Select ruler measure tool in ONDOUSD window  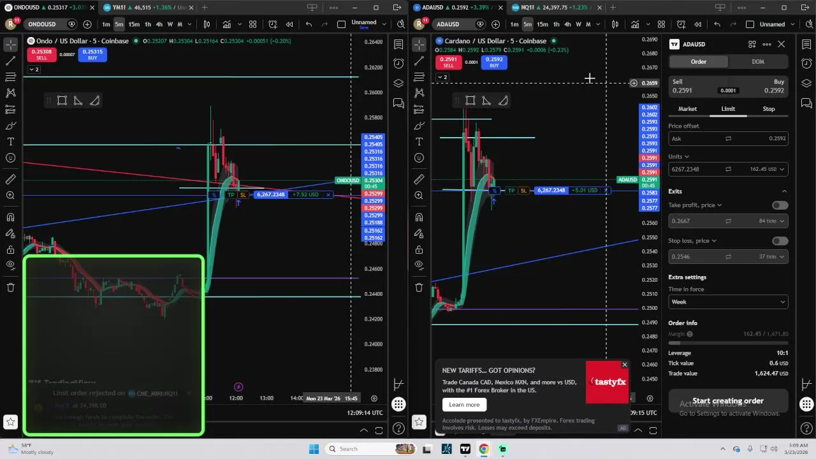pyautogui.click(x=10, y=179)
